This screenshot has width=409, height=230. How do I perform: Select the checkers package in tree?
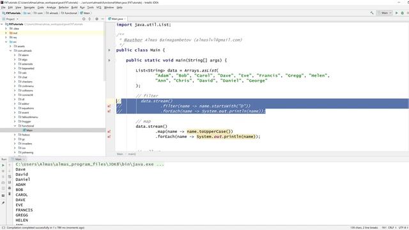pyautogui.click(x=26, y=82)
